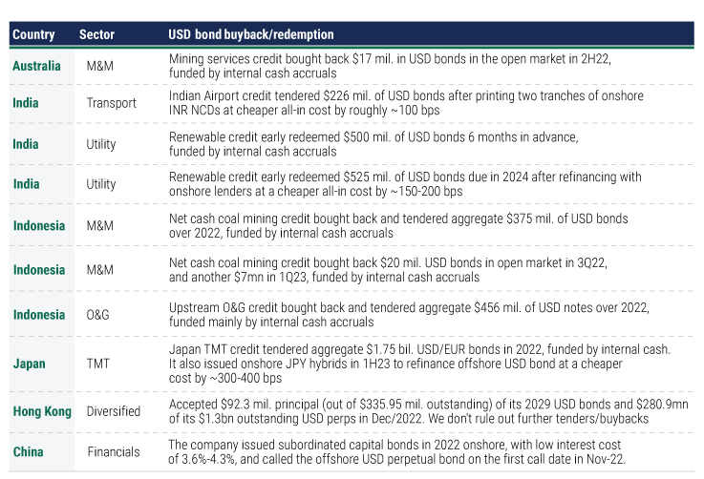Select the Japan country cell

click(29, 364)
